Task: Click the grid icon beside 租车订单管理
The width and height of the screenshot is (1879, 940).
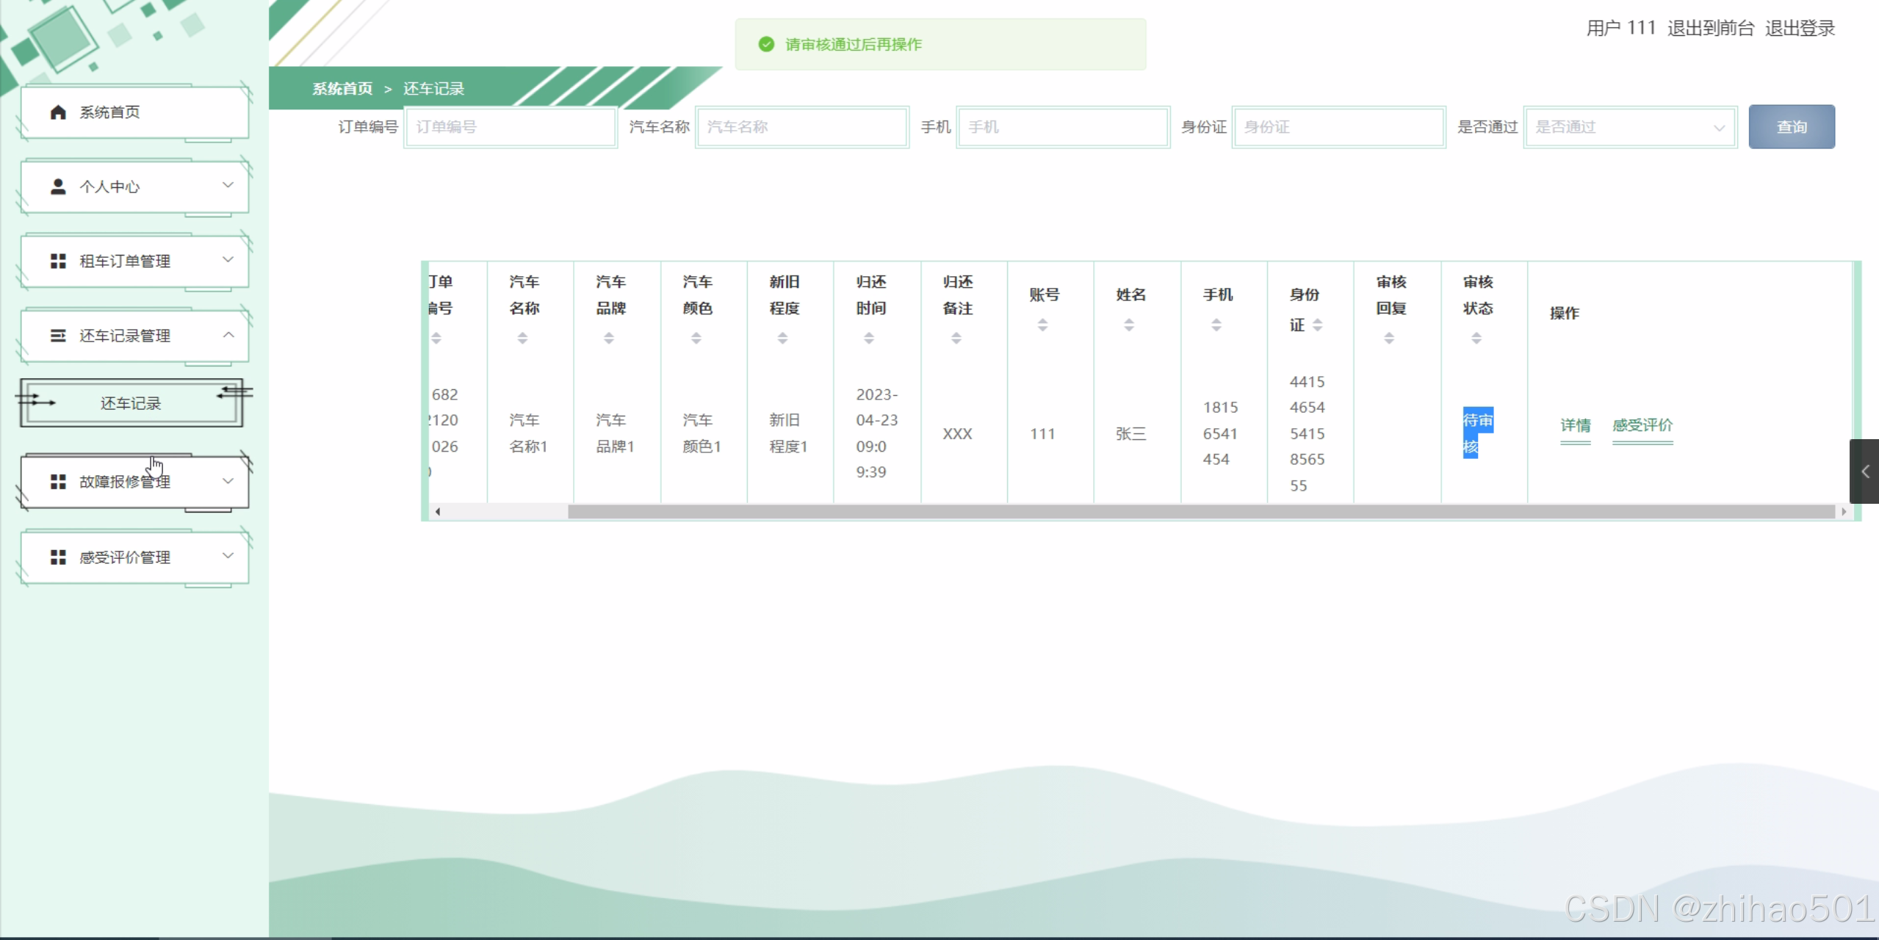Action: pos(58,261)
